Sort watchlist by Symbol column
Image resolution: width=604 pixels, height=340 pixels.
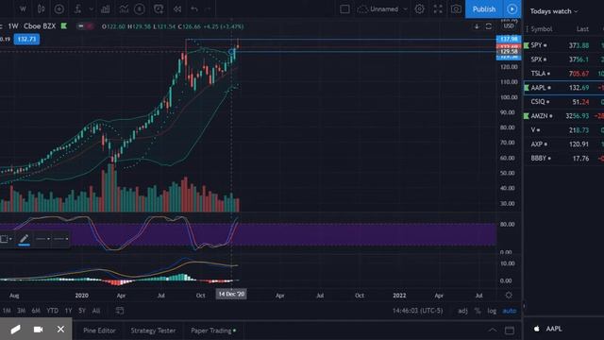click(541, 29)
